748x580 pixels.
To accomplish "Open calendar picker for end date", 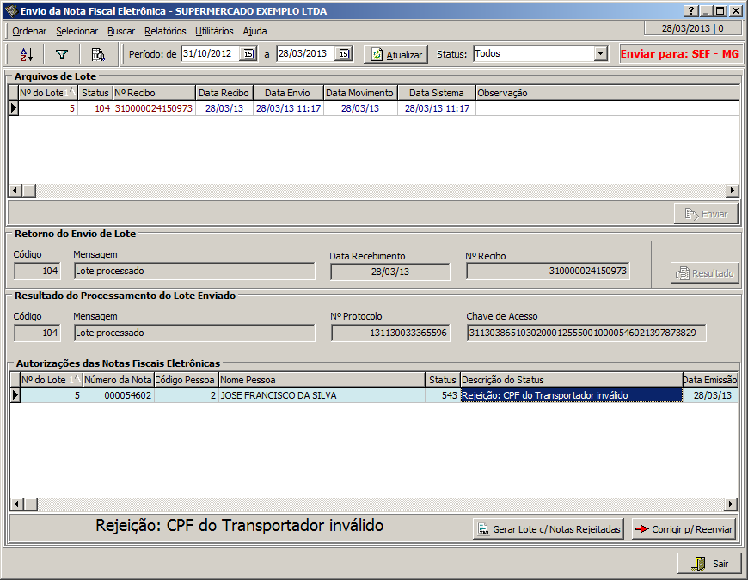I will coord(343,54).
